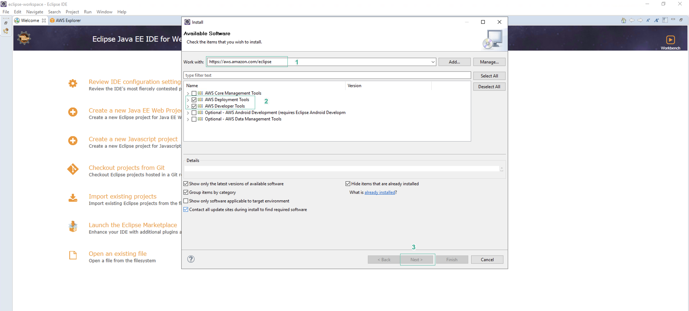
Task: Click into the type filter text field
Action: coord(327,75)
